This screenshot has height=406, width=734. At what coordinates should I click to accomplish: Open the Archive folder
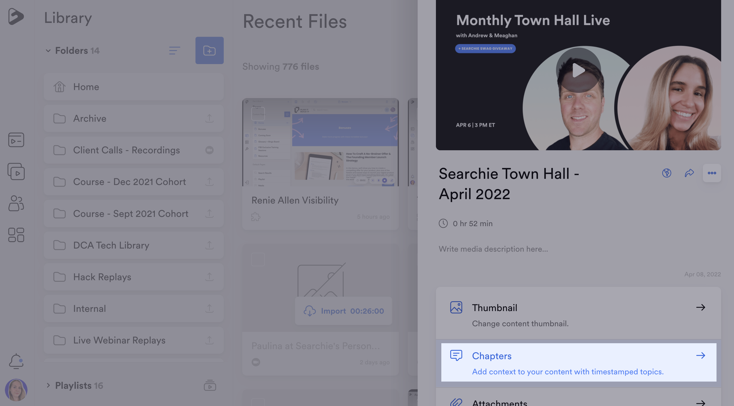point(134,118)
